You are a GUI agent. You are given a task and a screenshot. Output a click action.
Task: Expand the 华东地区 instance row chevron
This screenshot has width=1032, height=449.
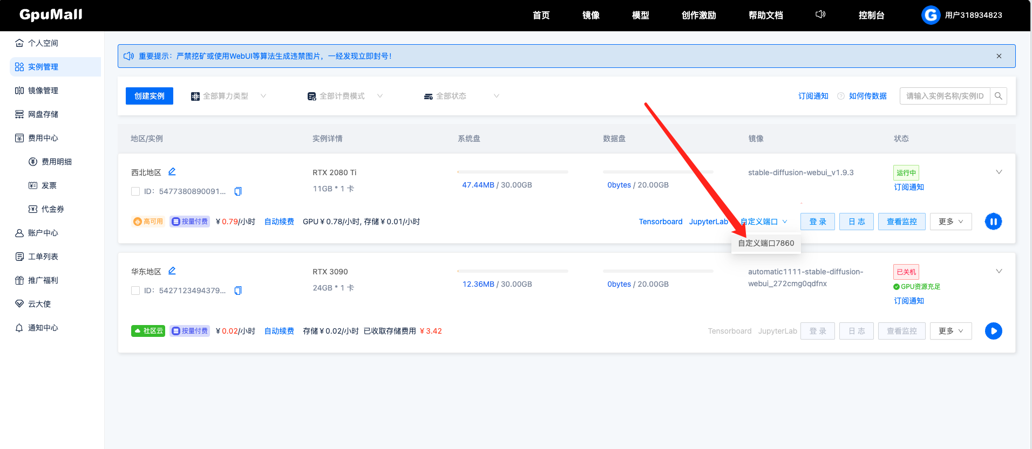pos(999,271)
